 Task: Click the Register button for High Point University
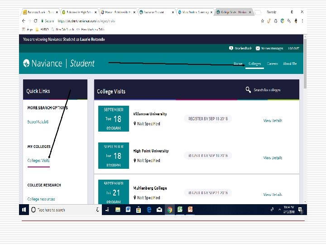tap(208, 156)
